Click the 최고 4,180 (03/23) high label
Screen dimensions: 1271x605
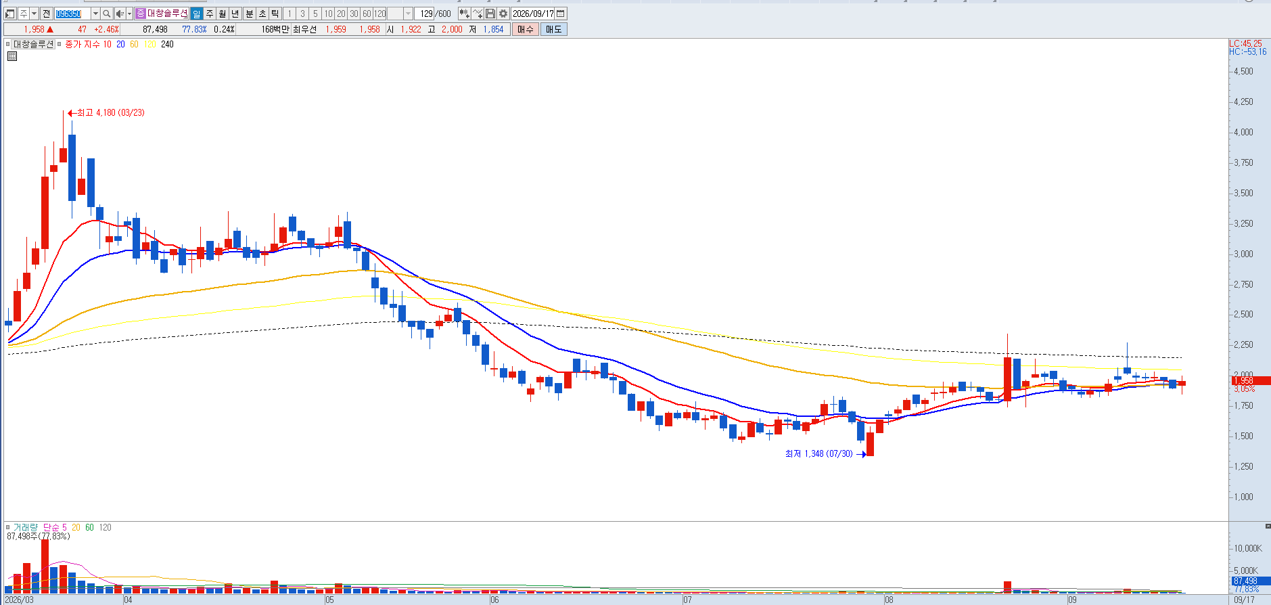[110, 113]
